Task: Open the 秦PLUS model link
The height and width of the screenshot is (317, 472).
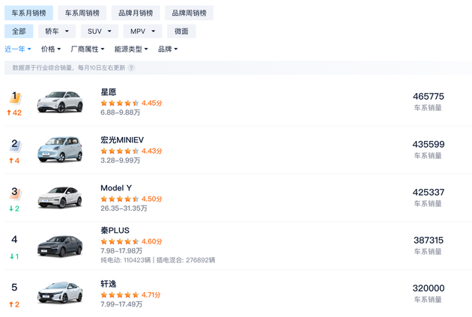Action: point(115,231)
